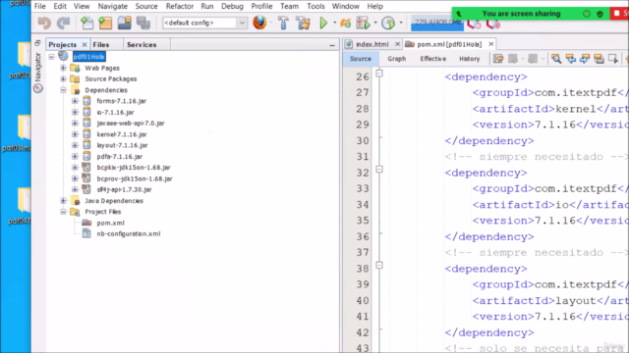Switch to Graph view of pom.xml
The image size is (629, 353).
click(x=397, y=59)
